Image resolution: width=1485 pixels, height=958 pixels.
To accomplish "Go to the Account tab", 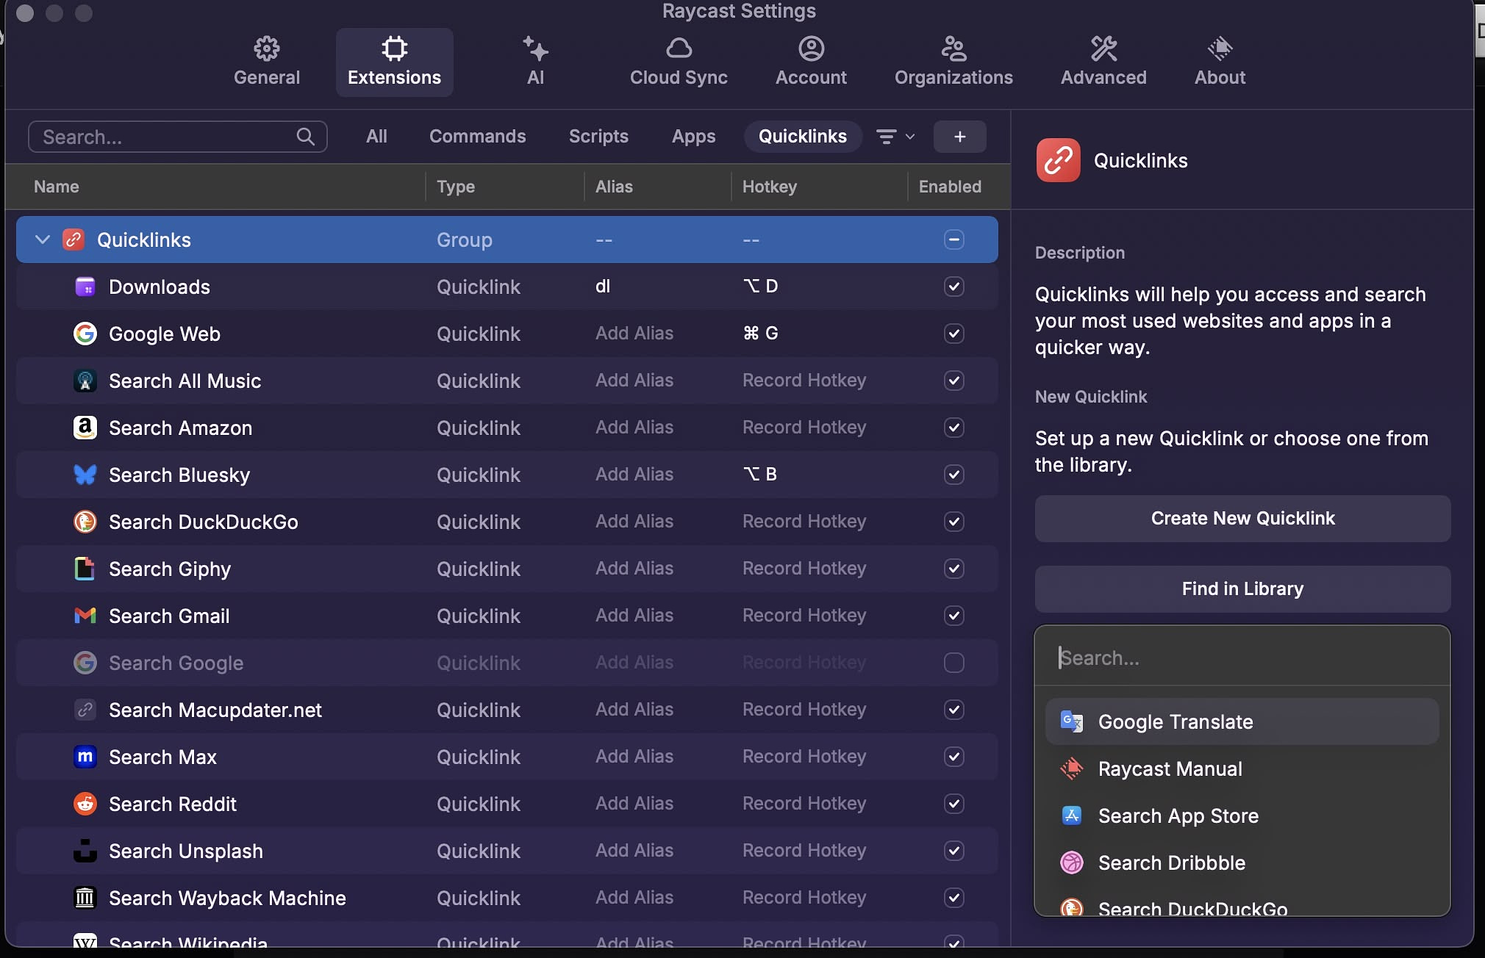I will [811, 62].
